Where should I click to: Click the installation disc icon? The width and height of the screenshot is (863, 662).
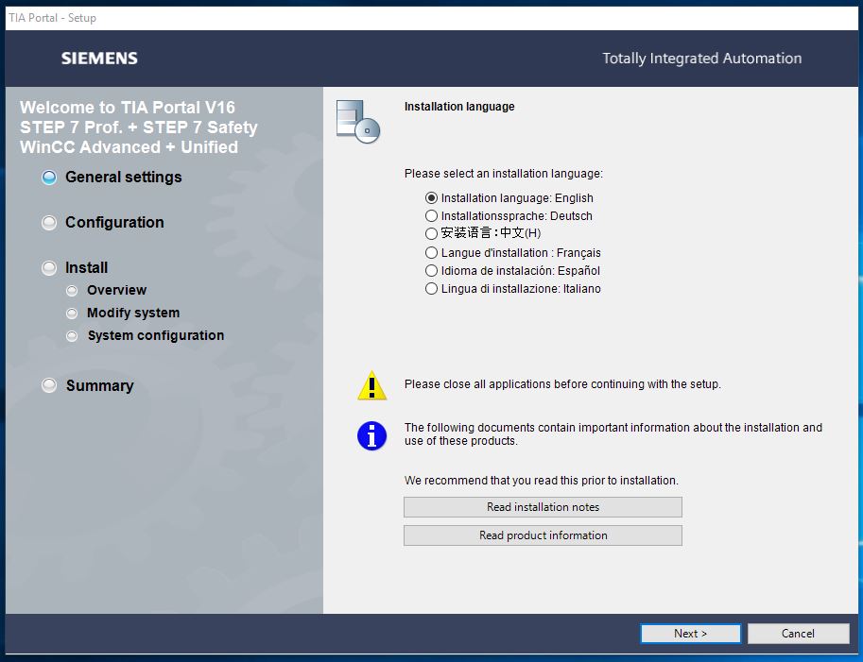point(357,121)
